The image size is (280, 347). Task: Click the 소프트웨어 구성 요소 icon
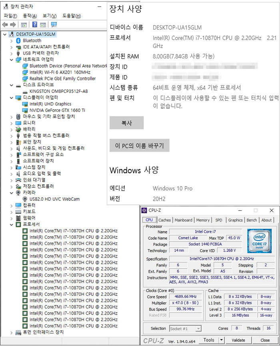pyautogui.click(x=18, y=155)
